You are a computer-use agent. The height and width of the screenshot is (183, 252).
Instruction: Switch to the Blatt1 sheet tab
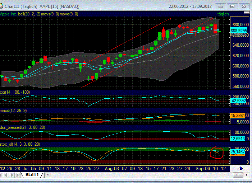[32, 175]
